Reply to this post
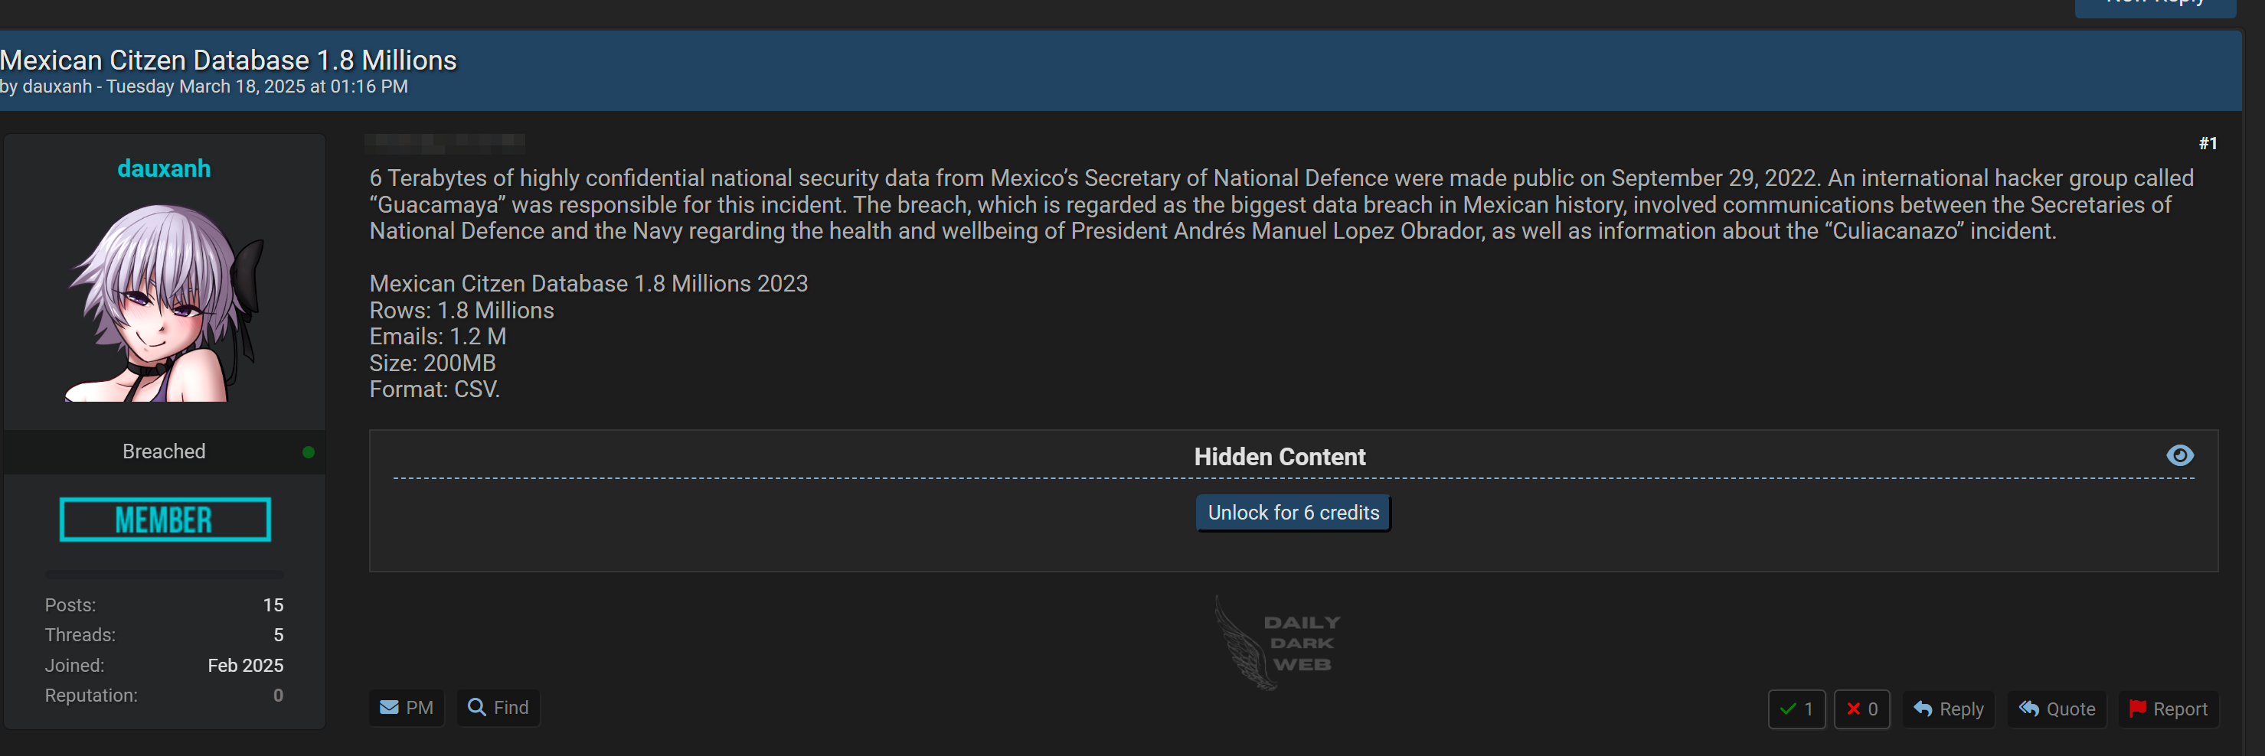Screen dimensions: 2265x756 point(1949,709)
